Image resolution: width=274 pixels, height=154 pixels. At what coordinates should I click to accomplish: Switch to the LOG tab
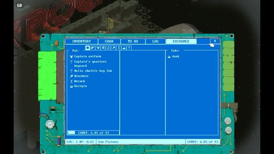[x=155, y=41]
